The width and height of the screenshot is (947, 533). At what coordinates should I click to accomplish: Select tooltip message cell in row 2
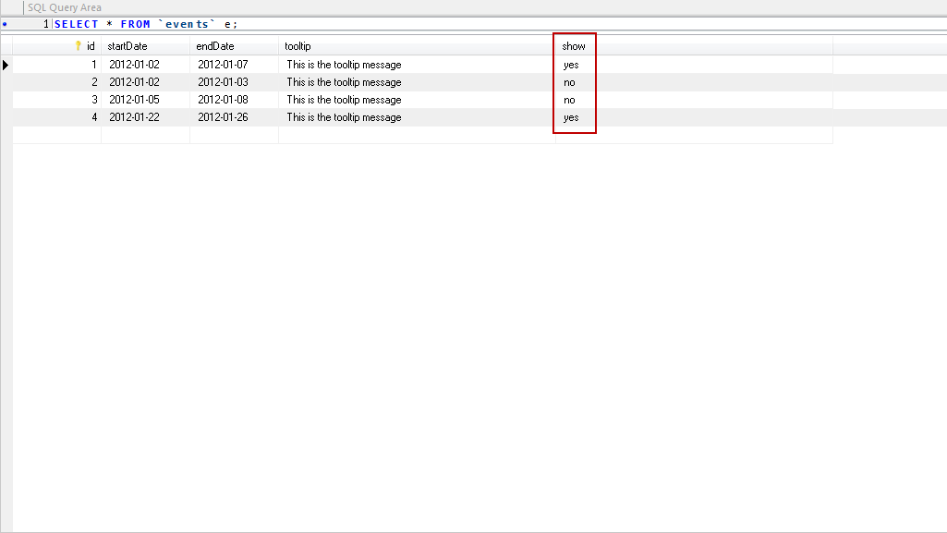coord(417,82)
